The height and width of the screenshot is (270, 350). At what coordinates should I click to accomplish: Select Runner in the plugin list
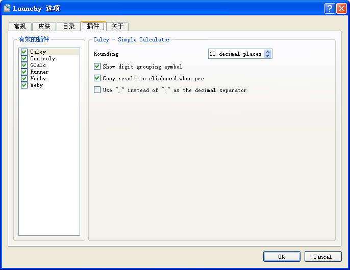(39, 72)
